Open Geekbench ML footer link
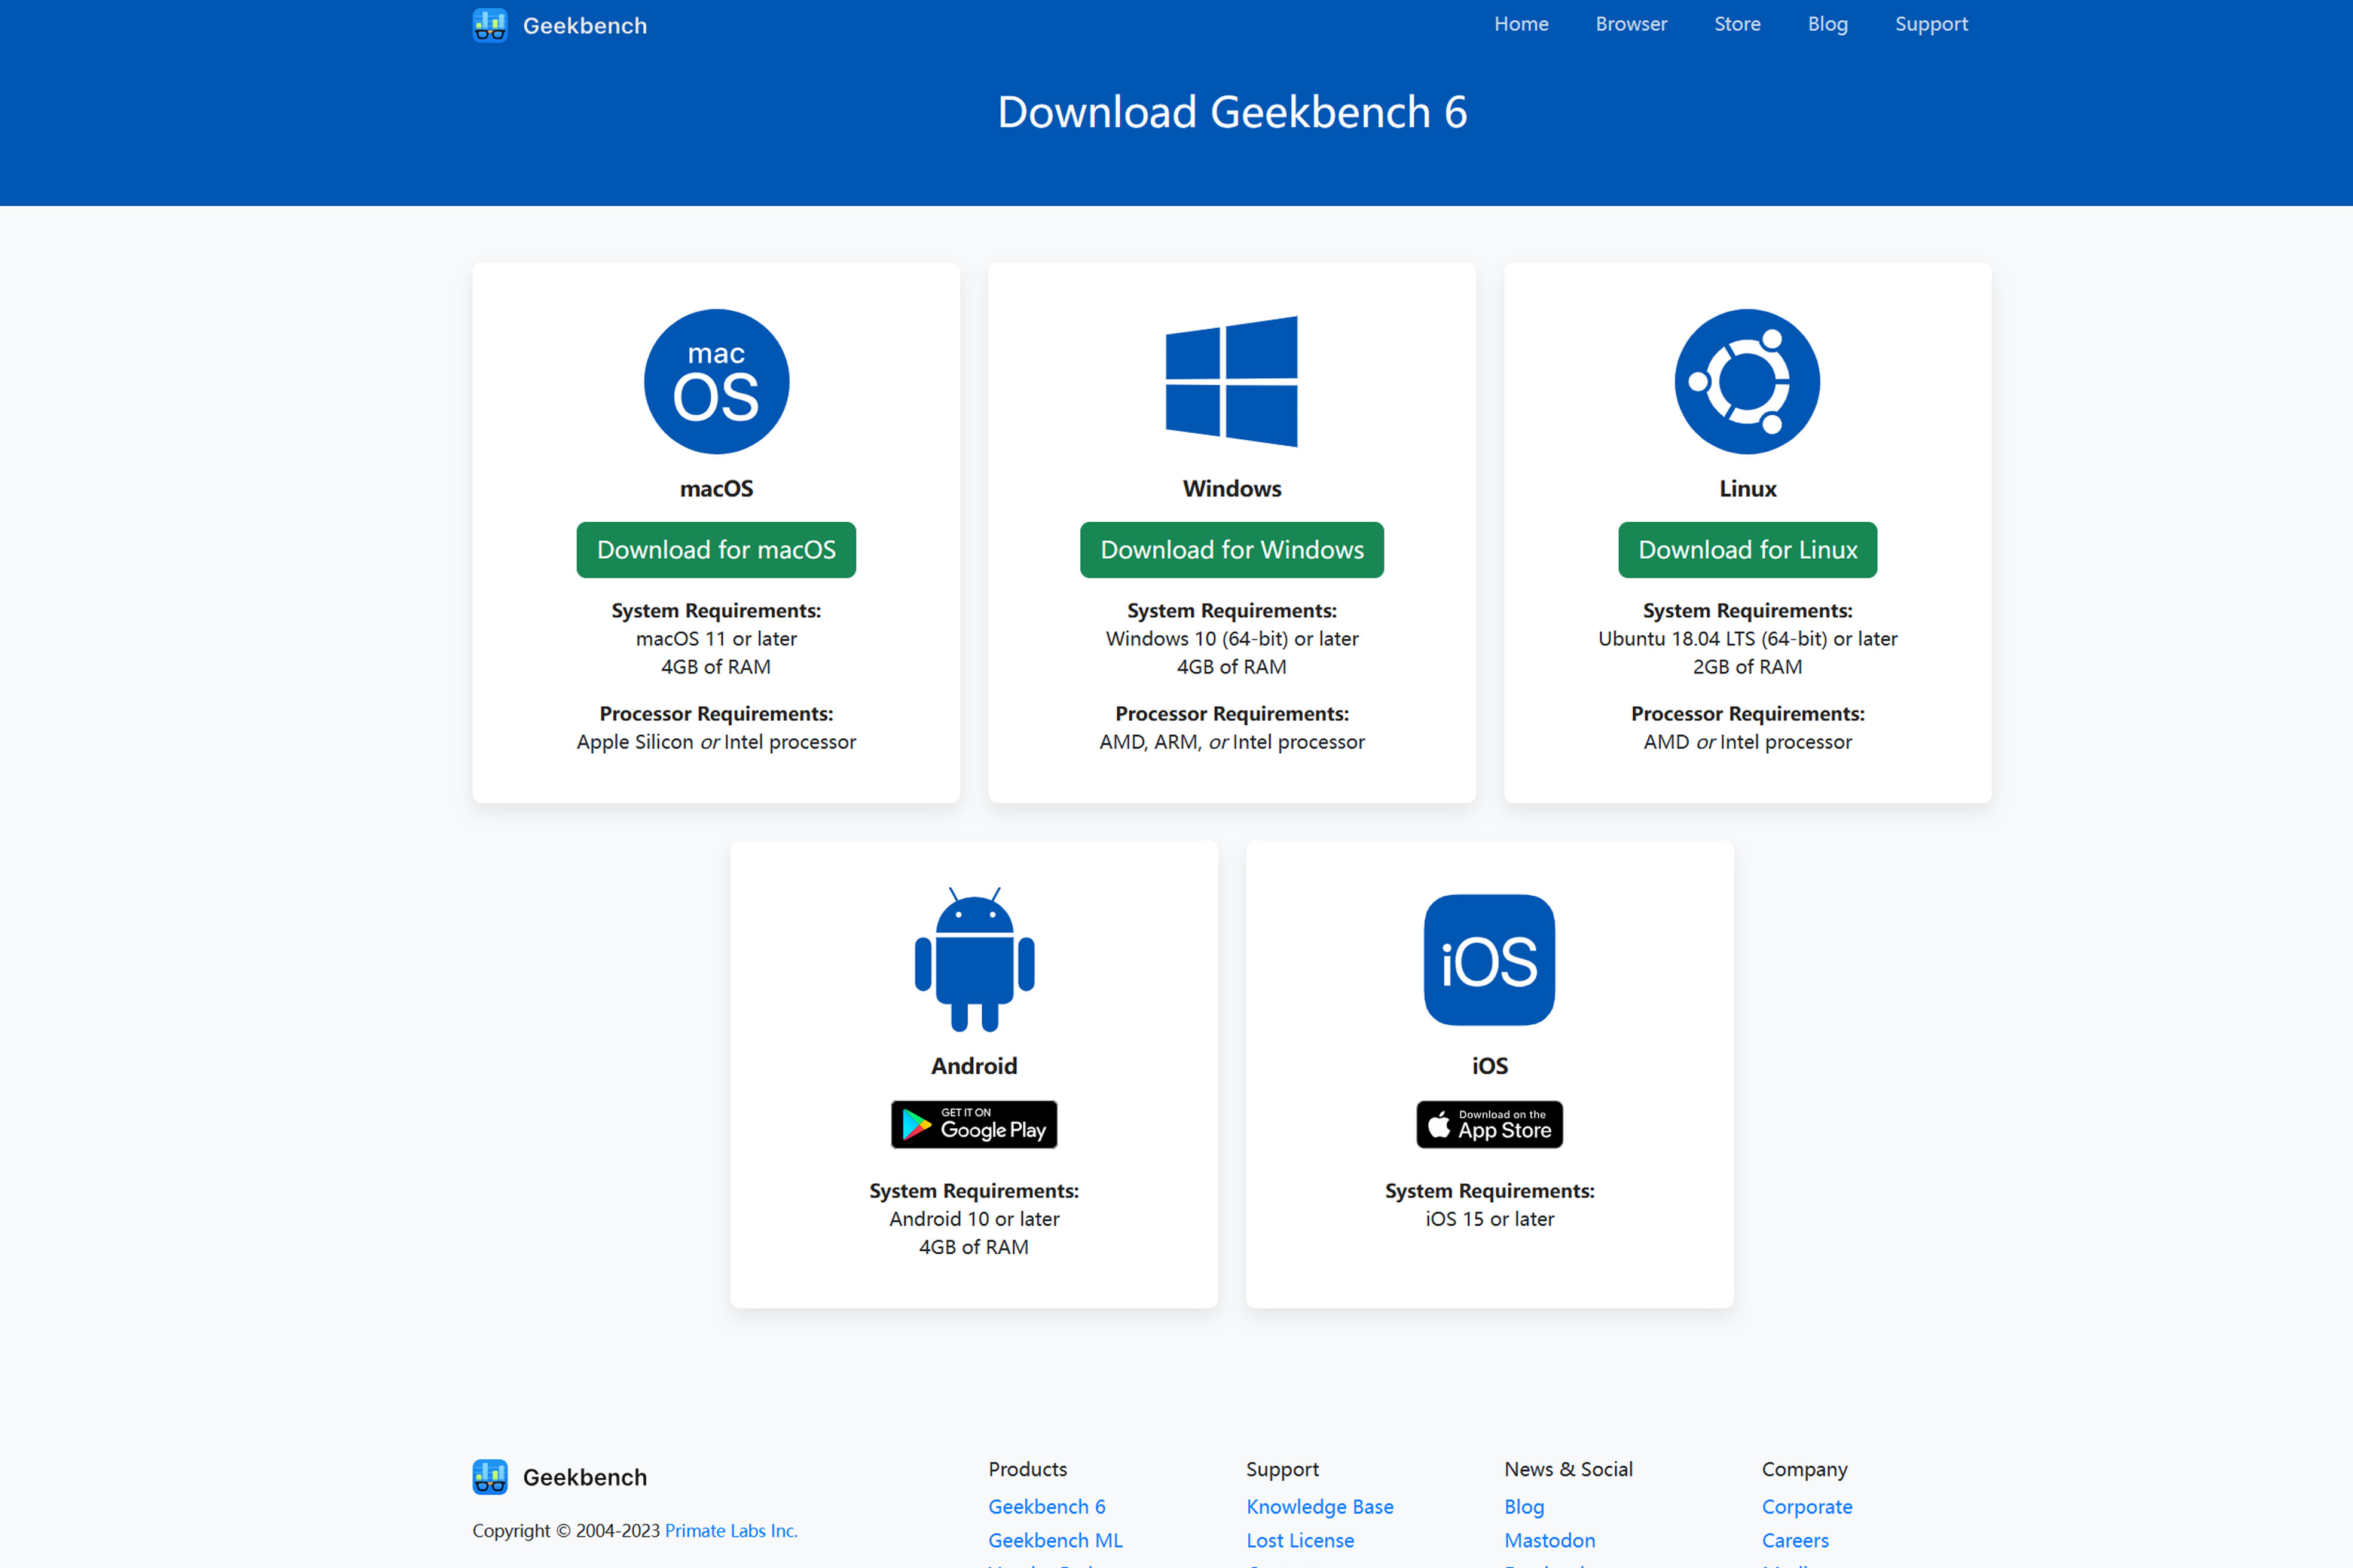 tap(1056, 1541)
